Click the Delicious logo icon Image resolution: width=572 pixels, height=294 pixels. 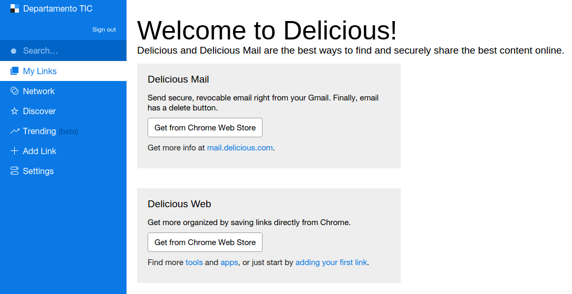[x=15, y=8]
